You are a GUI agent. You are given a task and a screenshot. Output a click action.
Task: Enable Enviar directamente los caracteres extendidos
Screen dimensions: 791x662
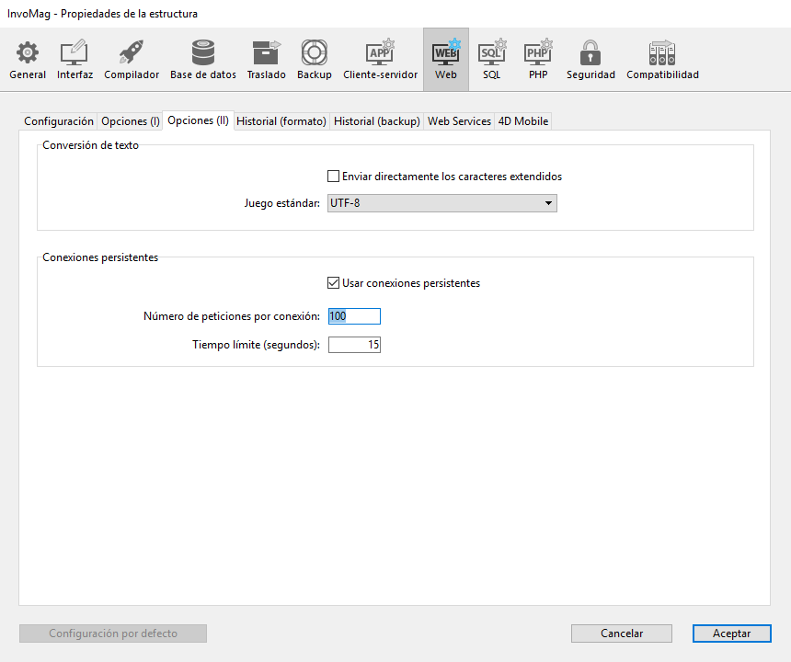click(x=334, y=177)
